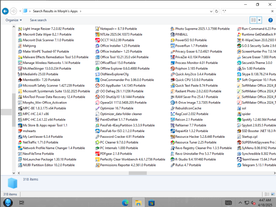Expand the breadcrumb chevron after Morph's Apps
This screenshot has width=276, height=207.
coord(80,11)
